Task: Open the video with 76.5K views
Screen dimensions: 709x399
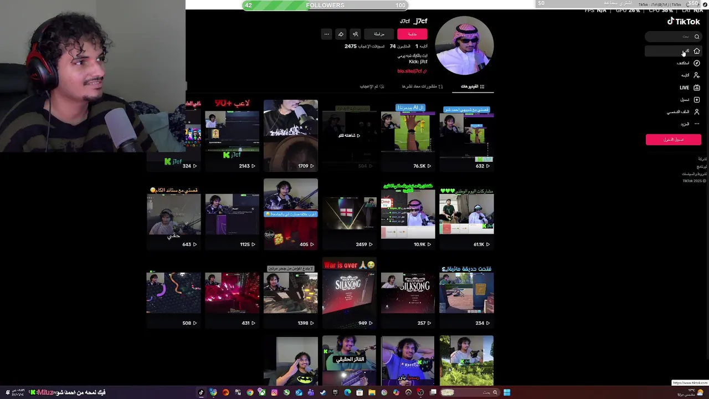Action: pos(408,136)
